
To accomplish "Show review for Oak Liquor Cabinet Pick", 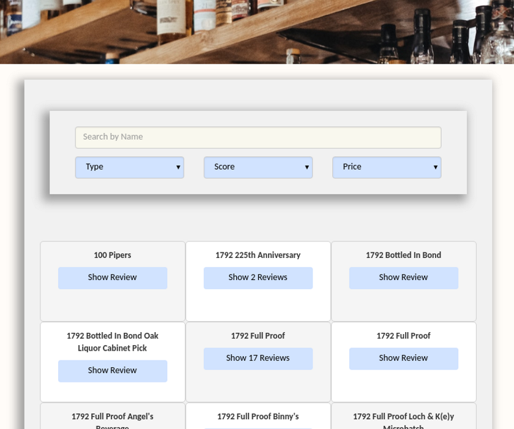I will (112, 371).
